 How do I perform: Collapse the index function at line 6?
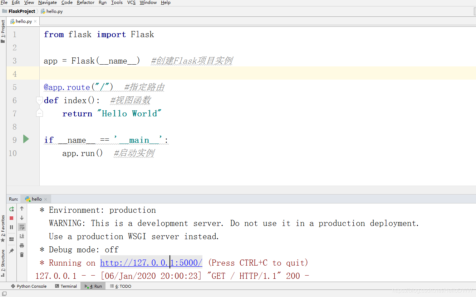(x=39, y=100)
